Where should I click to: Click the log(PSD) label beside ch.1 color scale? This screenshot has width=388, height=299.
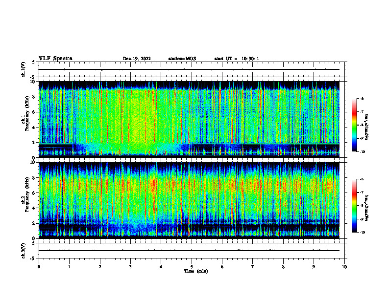(x=367, y=128)
